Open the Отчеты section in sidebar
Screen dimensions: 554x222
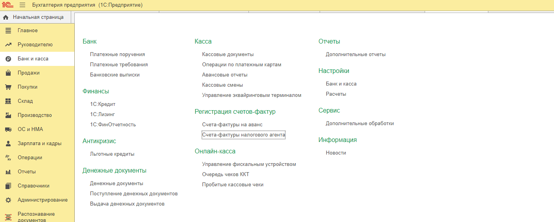[x=37, y=172]
